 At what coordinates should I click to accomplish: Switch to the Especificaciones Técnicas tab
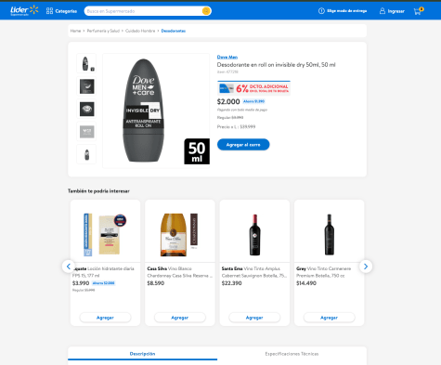pyautogui.click(x=292, y=354)
